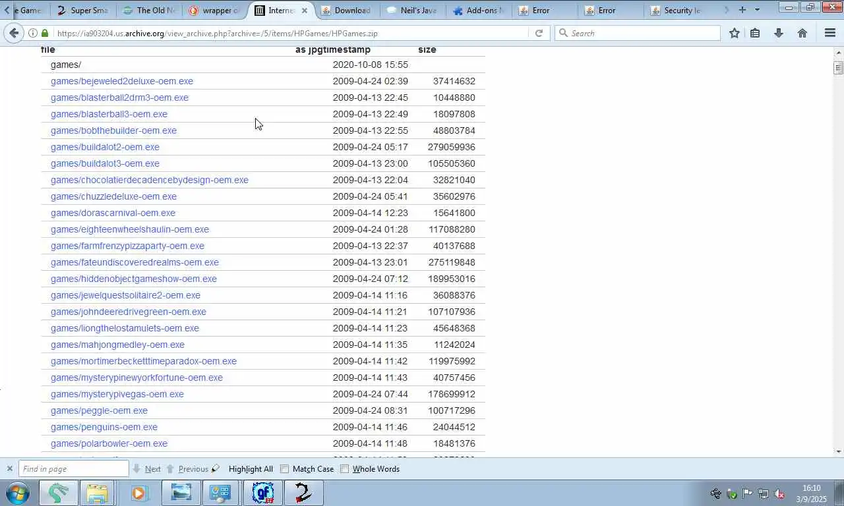Click the muted volume tray icon
The height and width of the screenshot is (506, 844).
click(x=779, y=493)
